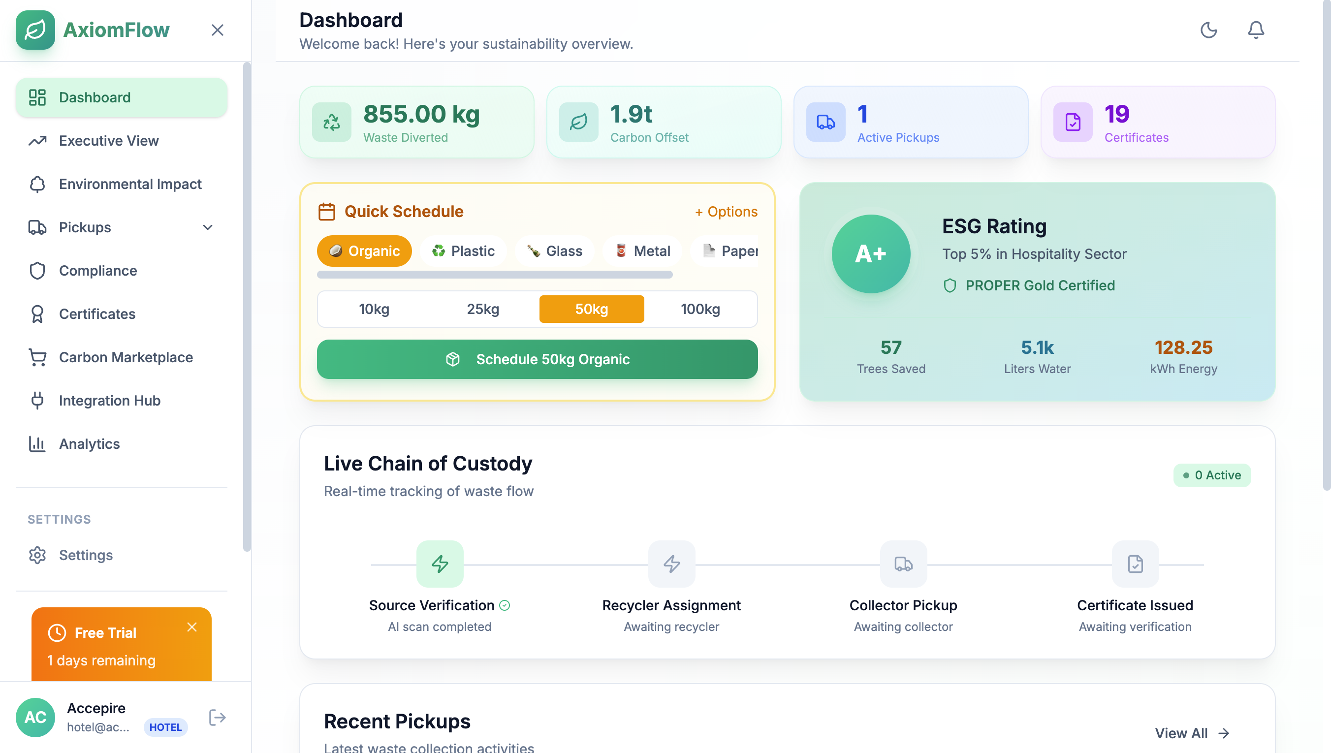1331x753 pixels.
Task: Choose the 25kg weight option
Action: 483,309
